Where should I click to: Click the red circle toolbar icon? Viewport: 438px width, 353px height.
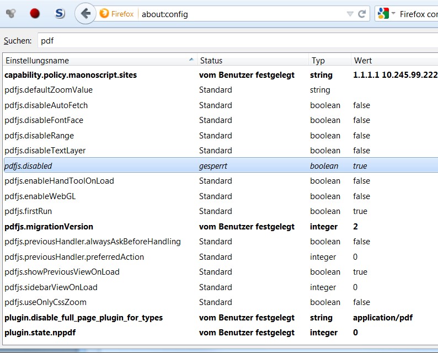(x=35, y=14)
